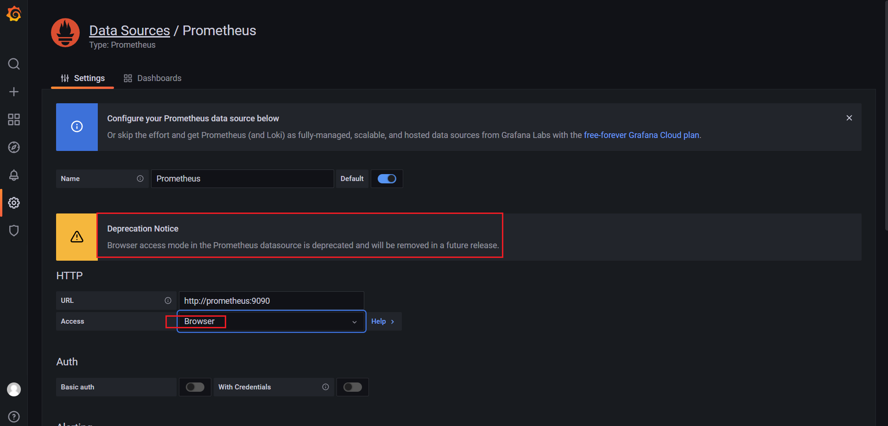Open the Configuration gear icon
Screen dimensions: 888x426
14,203
